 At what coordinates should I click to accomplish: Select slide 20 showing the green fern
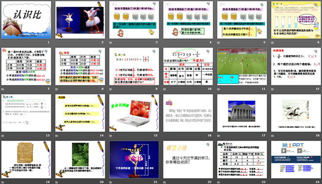(80, 160)
